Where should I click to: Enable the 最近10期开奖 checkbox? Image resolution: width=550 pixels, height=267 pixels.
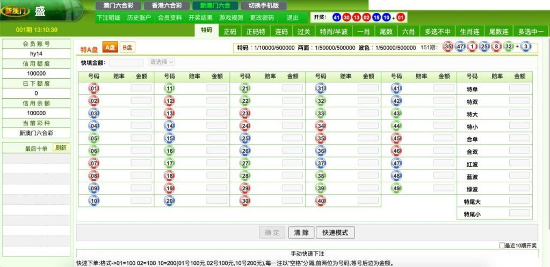(502, 246)
